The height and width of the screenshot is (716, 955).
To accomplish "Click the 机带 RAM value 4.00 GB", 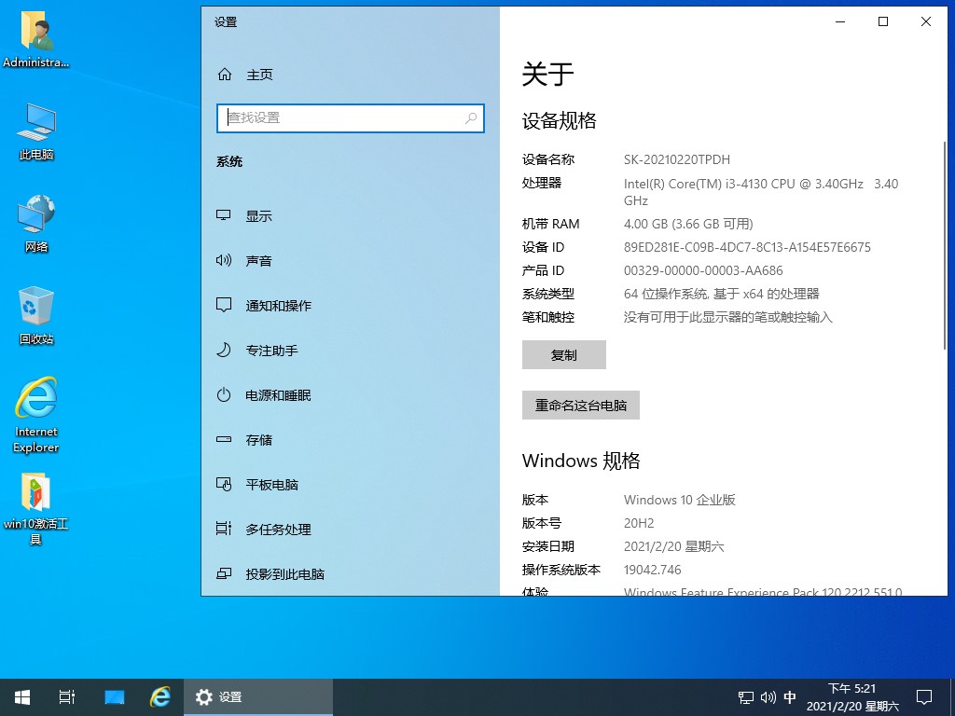I will 688,224.
